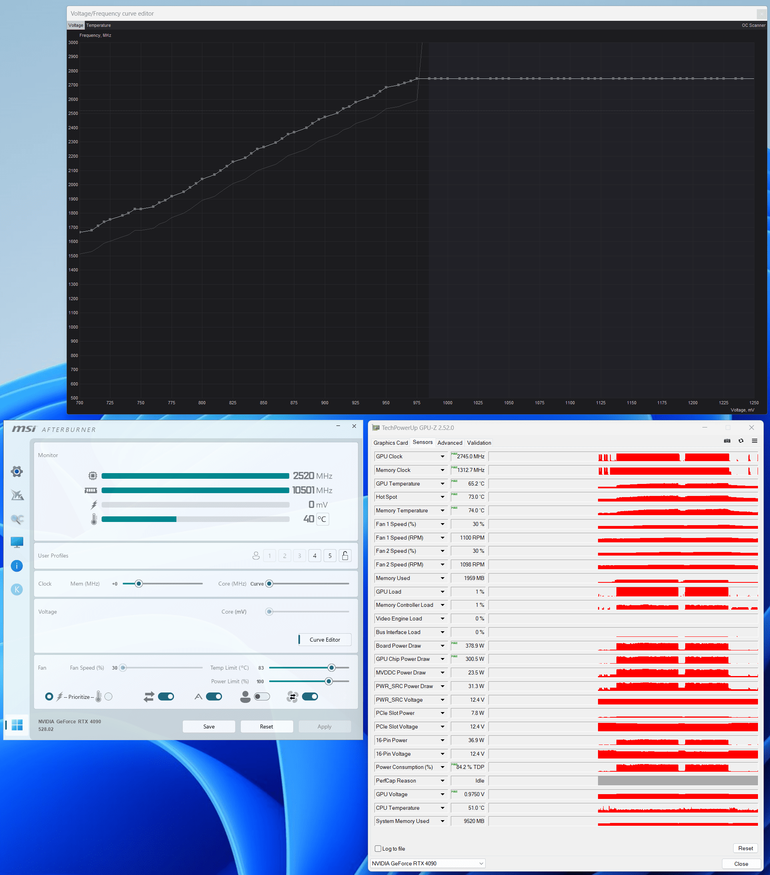Open the Curve Editor button
The height and width of the screenshot is (875, 770).
click(x=325, y=640)
